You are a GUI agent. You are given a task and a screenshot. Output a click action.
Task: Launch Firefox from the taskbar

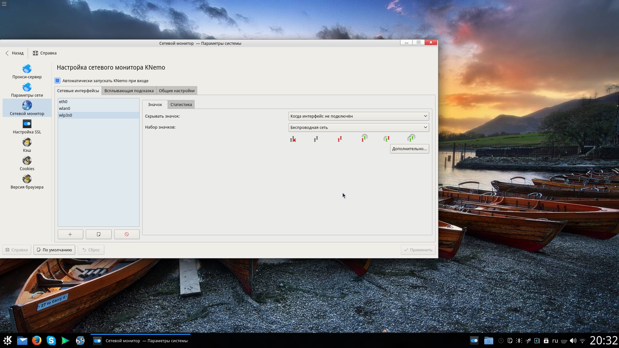tap(37, 341)
